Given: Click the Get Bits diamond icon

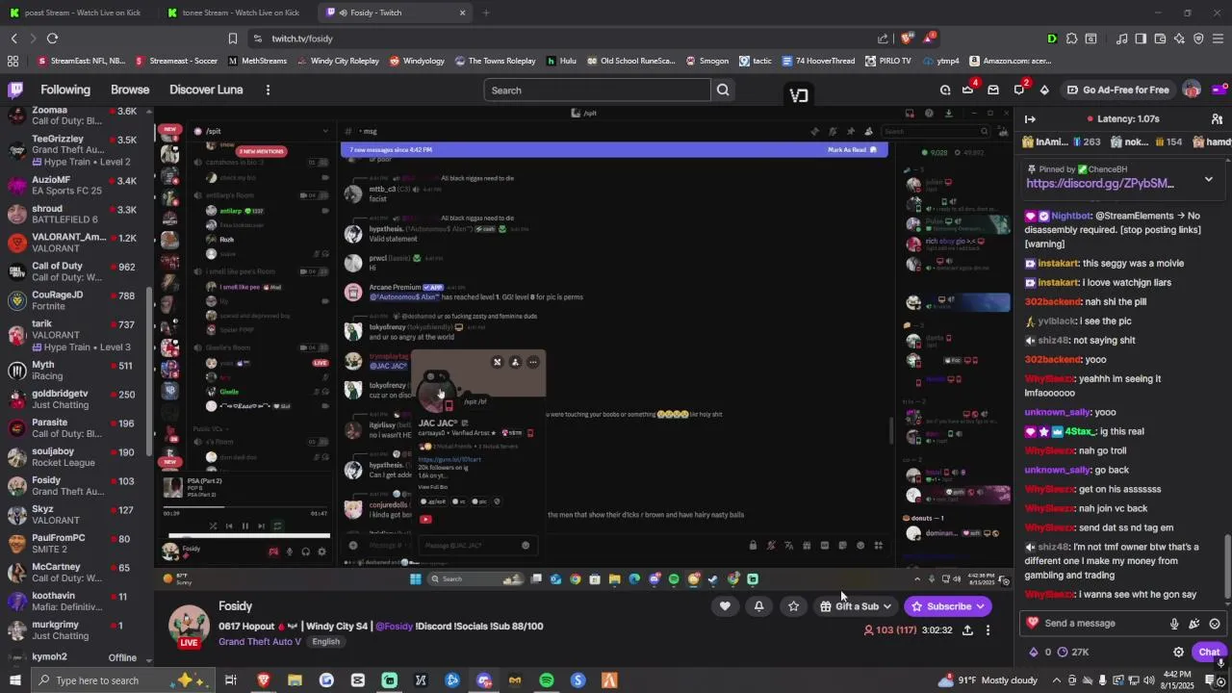Looking at the screenshot, I should [1044, 90].
